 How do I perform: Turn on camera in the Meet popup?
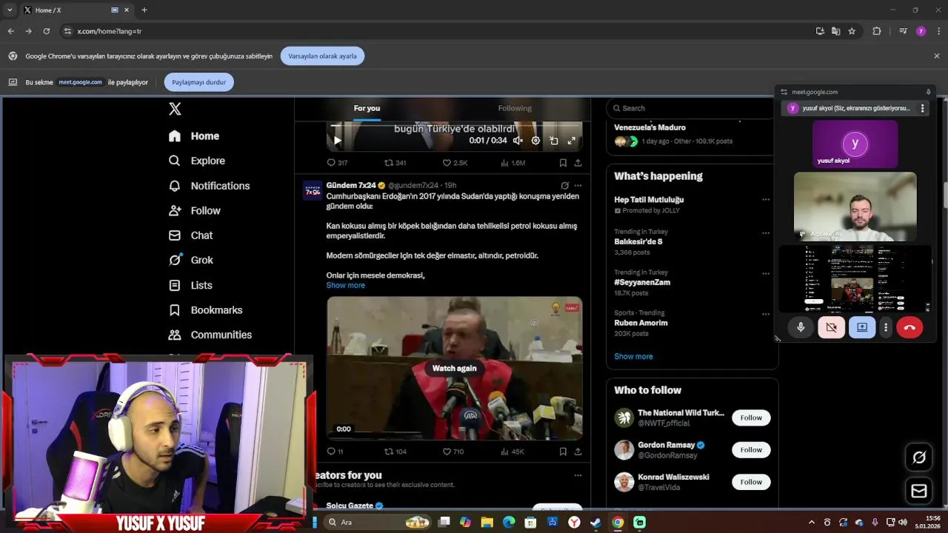pos(831,327)
